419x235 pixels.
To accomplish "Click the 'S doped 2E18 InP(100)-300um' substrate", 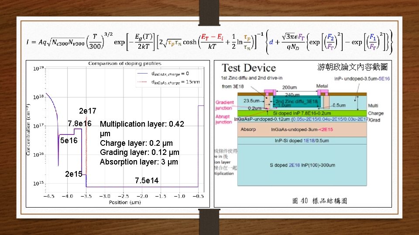I will click(x=302, y=165).
